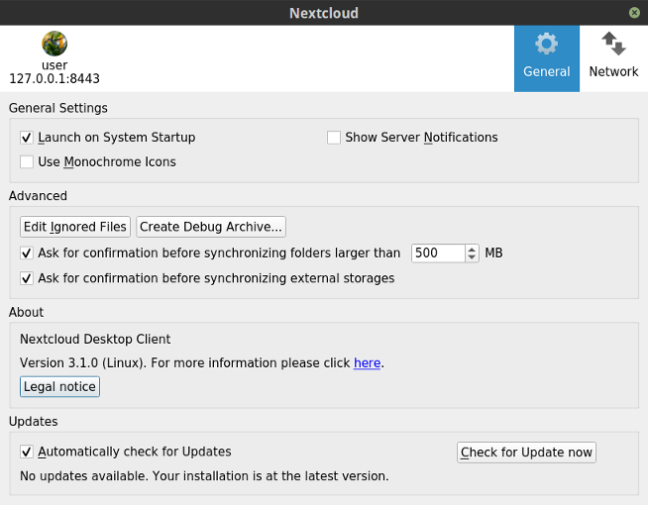Decrease folder size limit with down arrow

[472, 257]
